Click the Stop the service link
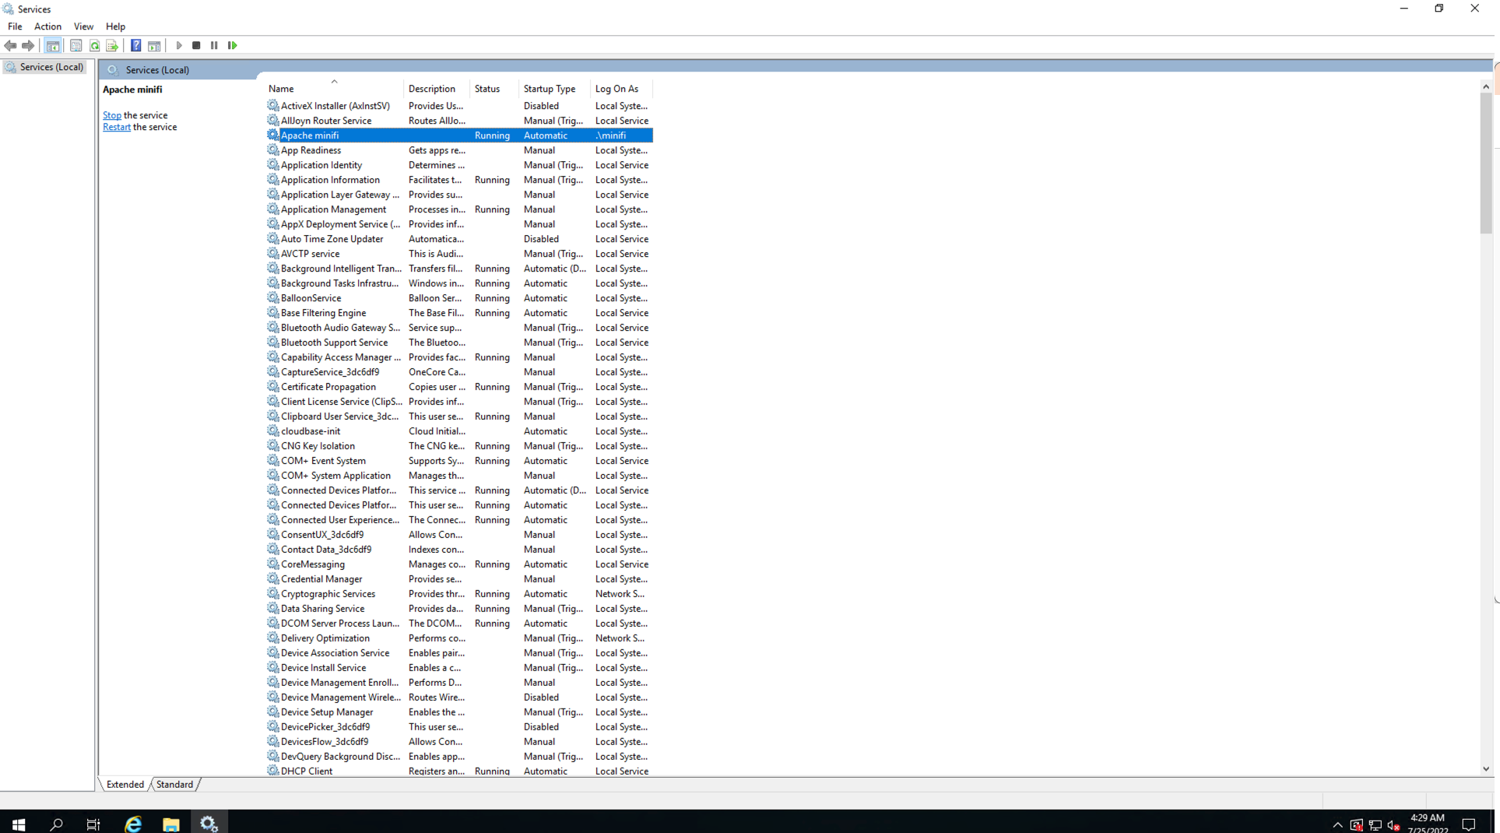The height and width of the screenshot is (833, 1500). 112,115
